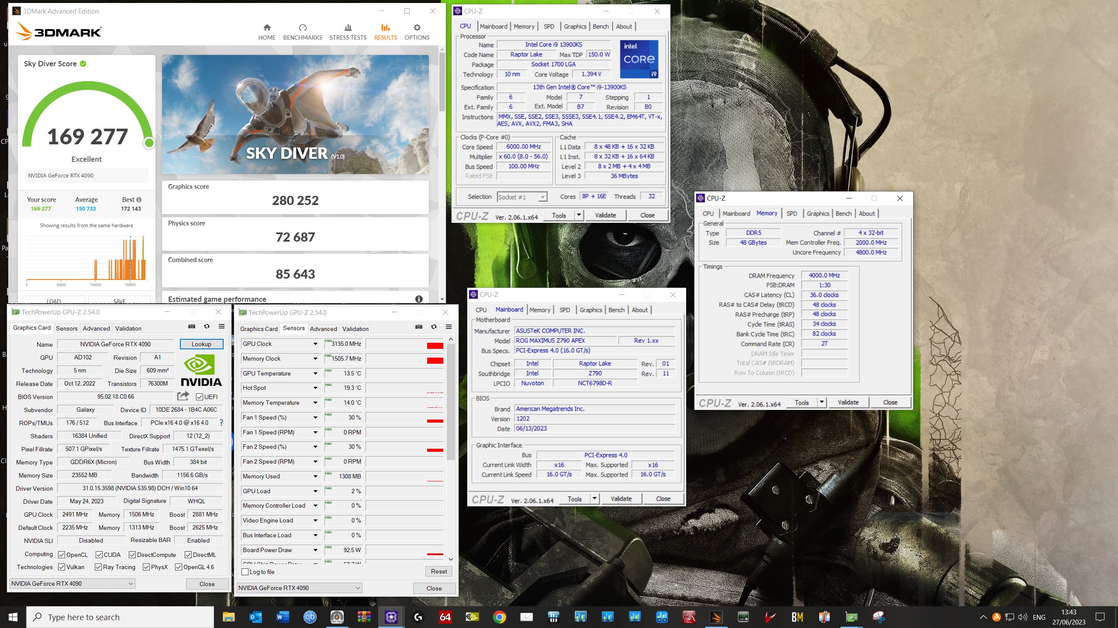Screen dimensions: 1118x628
Task: Open Outlook from the taskbar
Action: click(x=255, y=617)
